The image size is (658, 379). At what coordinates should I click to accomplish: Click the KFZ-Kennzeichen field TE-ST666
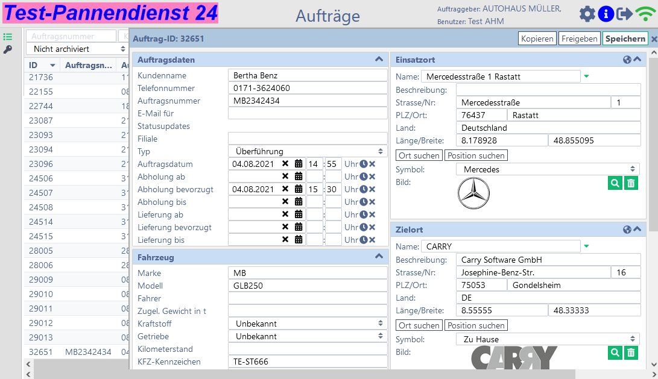coord(308,362)
